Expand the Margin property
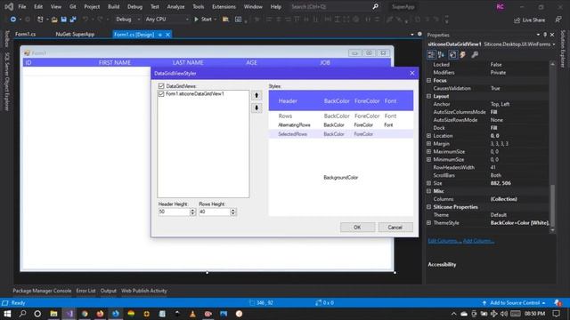Image resolution: width=570 pixels, height=320 pixels. [x=429, y=144]
